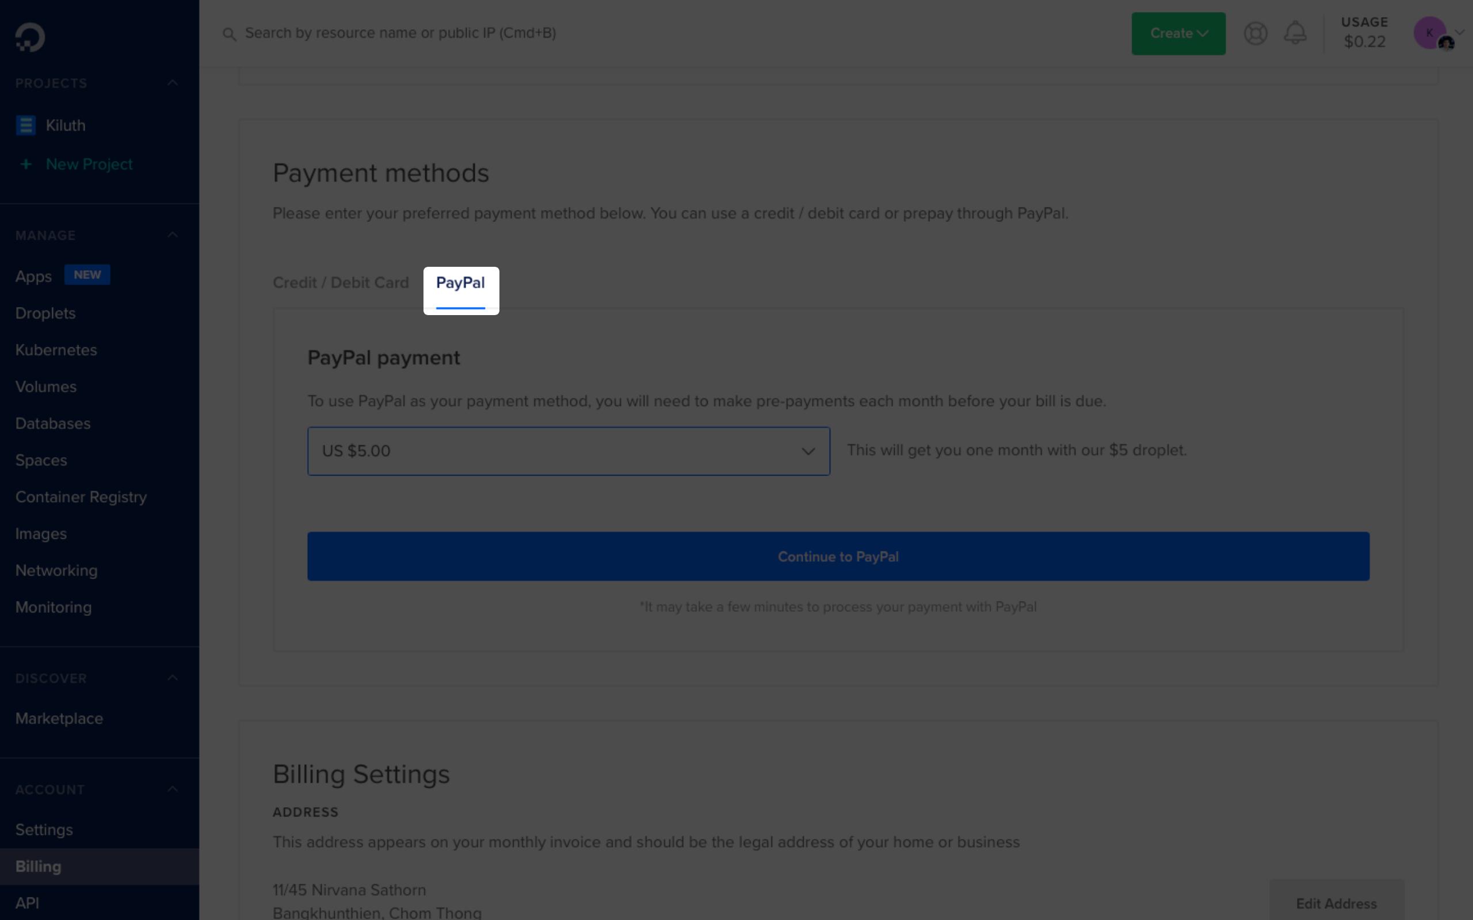Image resolution: width=1473 pixels, height=920 pixels.
Task: Open Container Registry section
Action: click(81, 496)
